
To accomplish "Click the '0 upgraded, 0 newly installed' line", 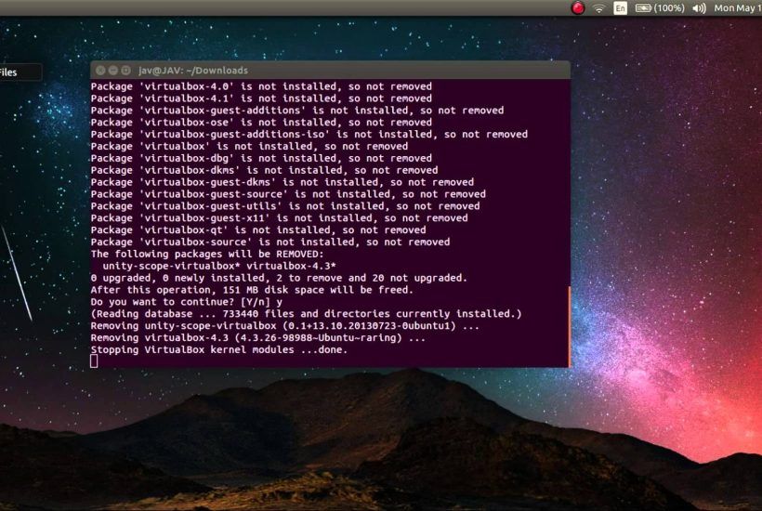I will point(279,278).
